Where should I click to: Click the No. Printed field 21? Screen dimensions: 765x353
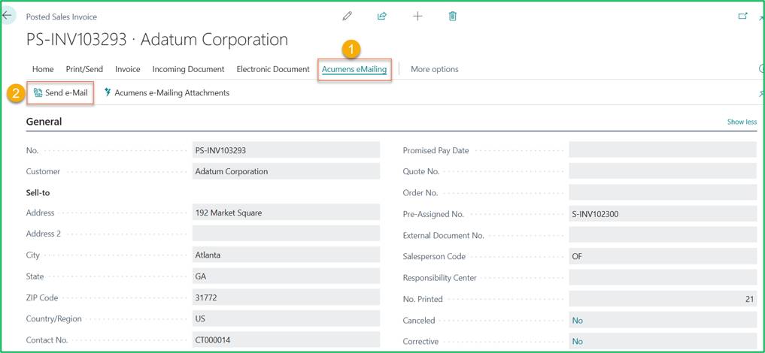pos(663,299)
